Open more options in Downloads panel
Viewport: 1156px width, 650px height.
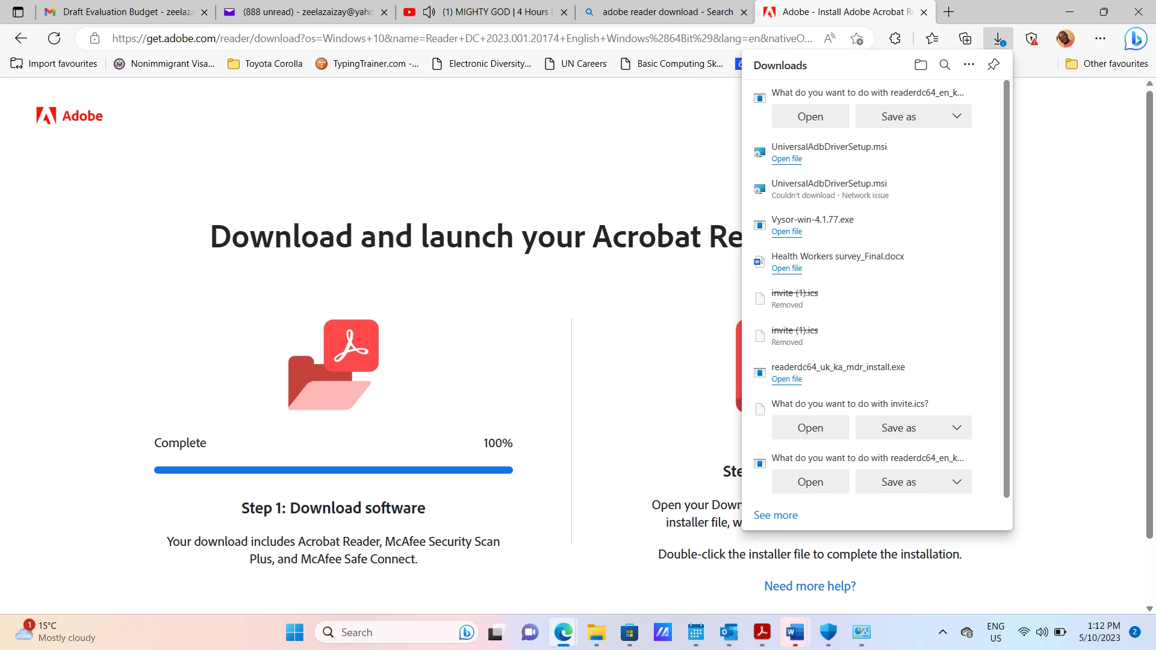pyautogui.click(x=969, y=65)
